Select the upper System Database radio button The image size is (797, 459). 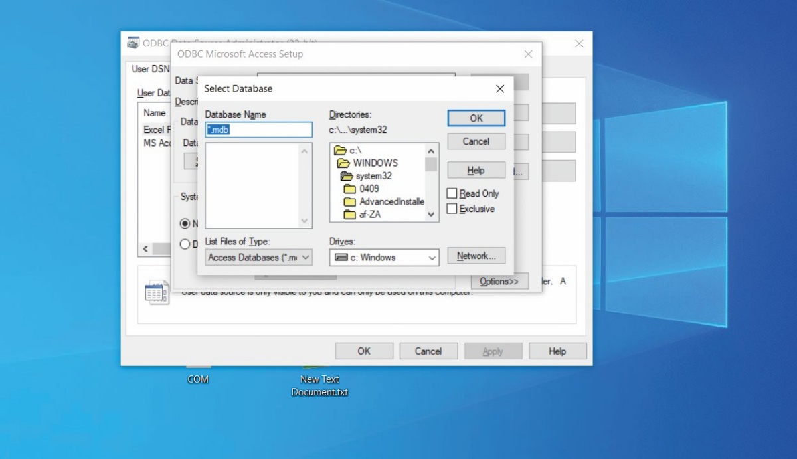(x=185, y=224)
